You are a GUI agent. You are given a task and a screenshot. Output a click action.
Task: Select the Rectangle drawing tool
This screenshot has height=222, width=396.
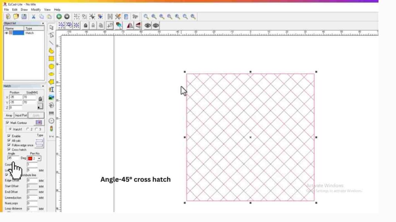[x=51, y=59]
